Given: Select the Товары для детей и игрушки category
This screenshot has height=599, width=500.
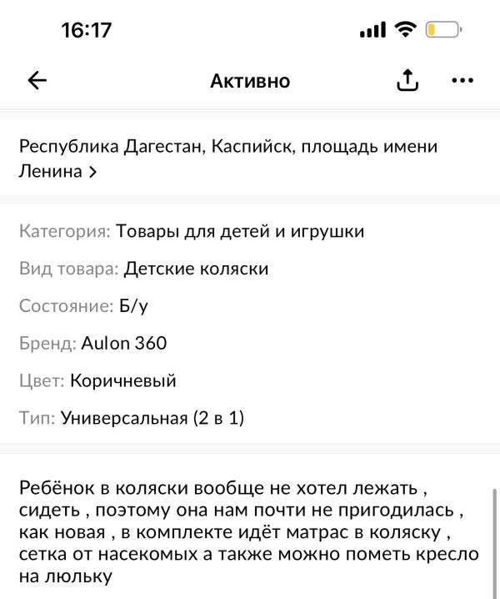Looking at the screenshot, I should tap(240, 231).
